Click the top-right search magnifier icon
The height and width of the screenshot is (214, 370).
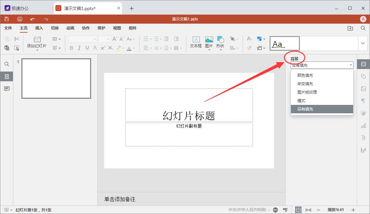pyautogui.click(x=363, y=28)
